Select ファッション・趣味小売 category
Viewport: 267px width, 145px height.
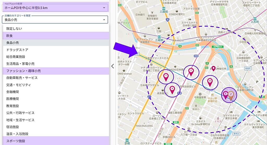point(23,71)
